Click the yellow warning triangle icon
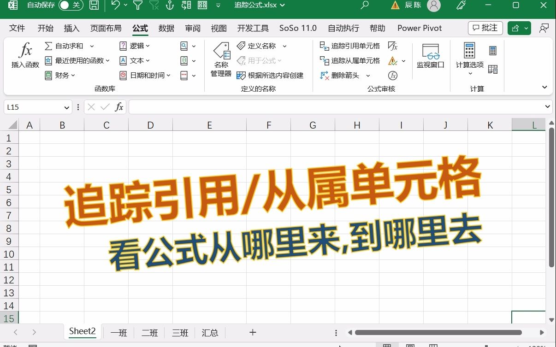Viewport: 556px width, 347px height. tap(395, 6)
